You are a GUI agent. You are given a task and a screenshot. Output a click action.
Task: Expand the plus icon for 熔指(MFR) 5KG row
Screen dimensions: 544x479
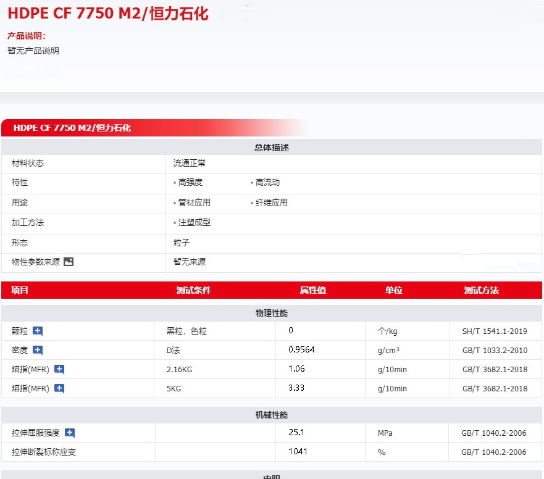coord(59,388)
